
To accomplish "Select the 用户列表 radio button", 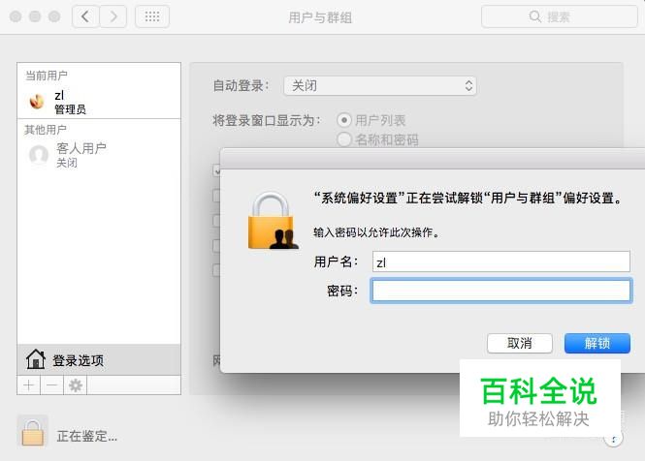I will pyautogui.click(x=344, y=120).
